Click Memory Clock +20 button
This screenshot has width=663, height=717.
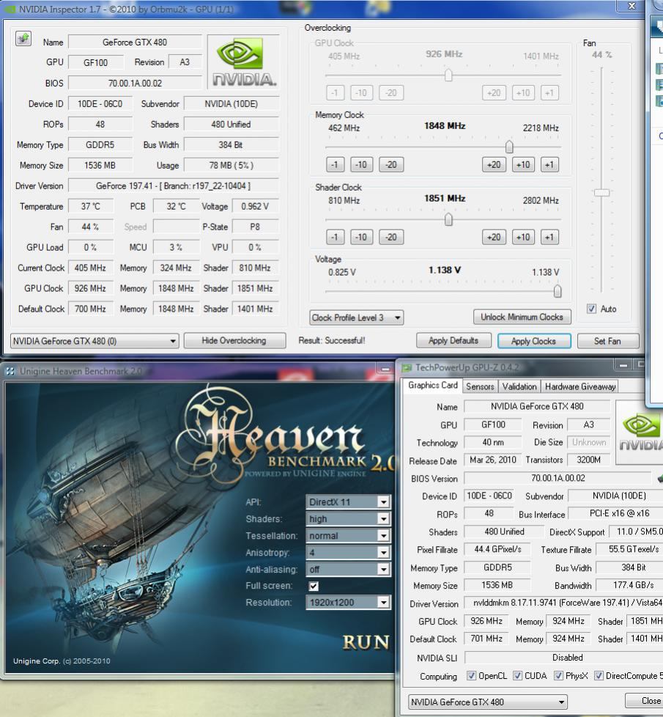[x=494, y=165]
